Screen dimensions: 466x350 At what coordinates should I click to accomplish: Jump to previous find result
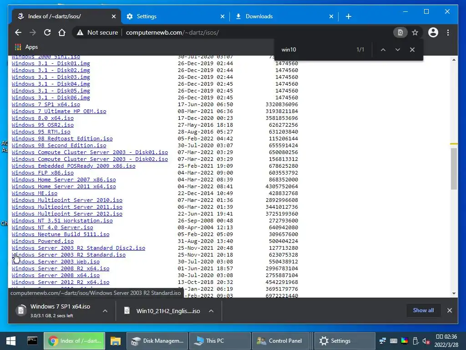[383, 50]
